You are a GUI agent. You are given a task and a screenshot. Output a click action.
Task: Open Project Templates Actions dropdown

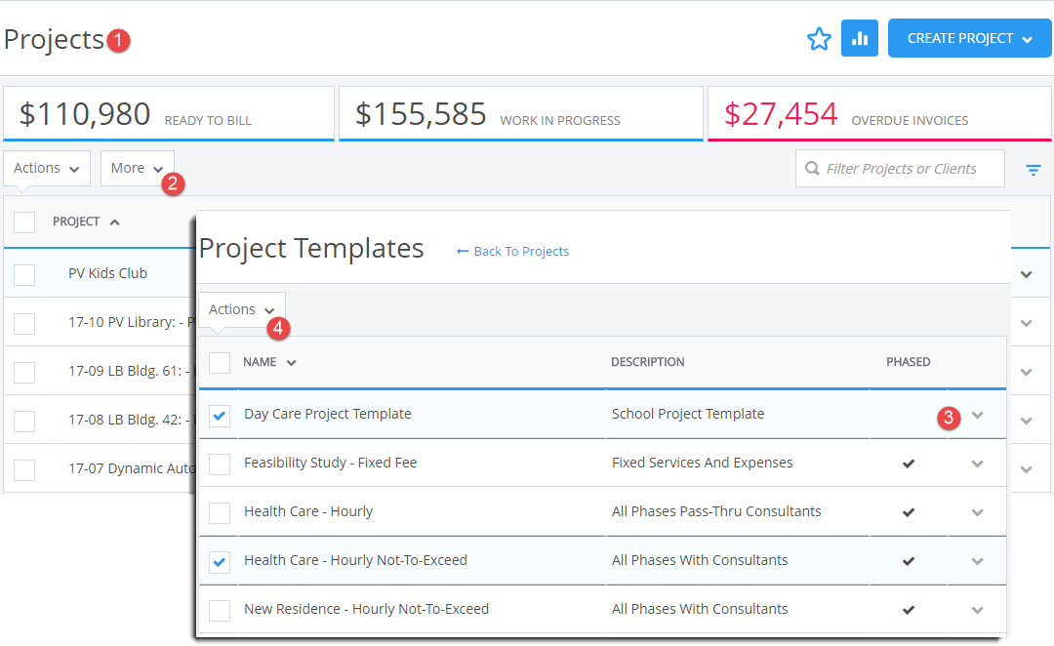(x=241, y=310)
